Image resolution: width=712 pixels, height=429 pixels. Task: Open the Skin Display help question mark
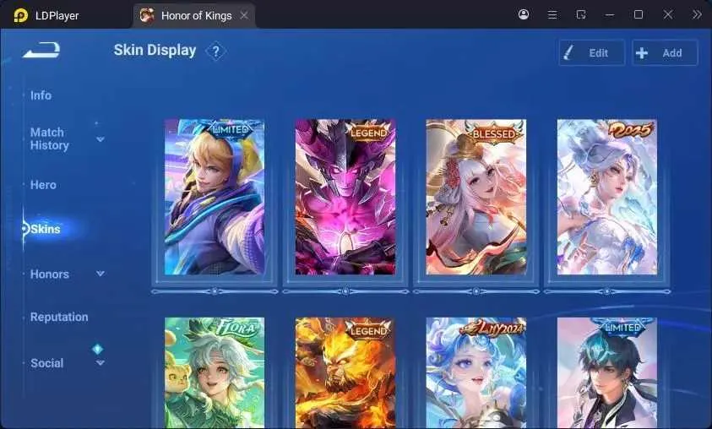pos(215,52)
